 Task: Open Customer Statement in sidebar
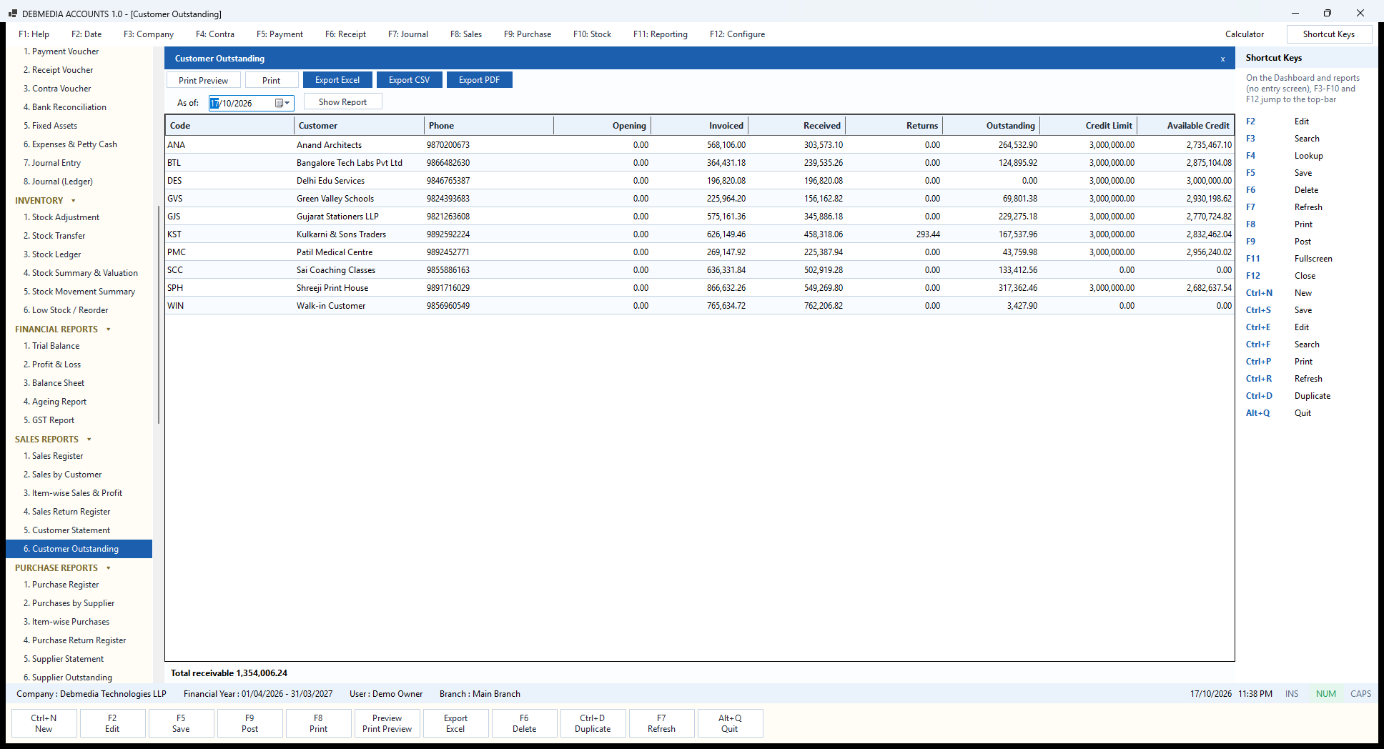click(x=71, y=530)
